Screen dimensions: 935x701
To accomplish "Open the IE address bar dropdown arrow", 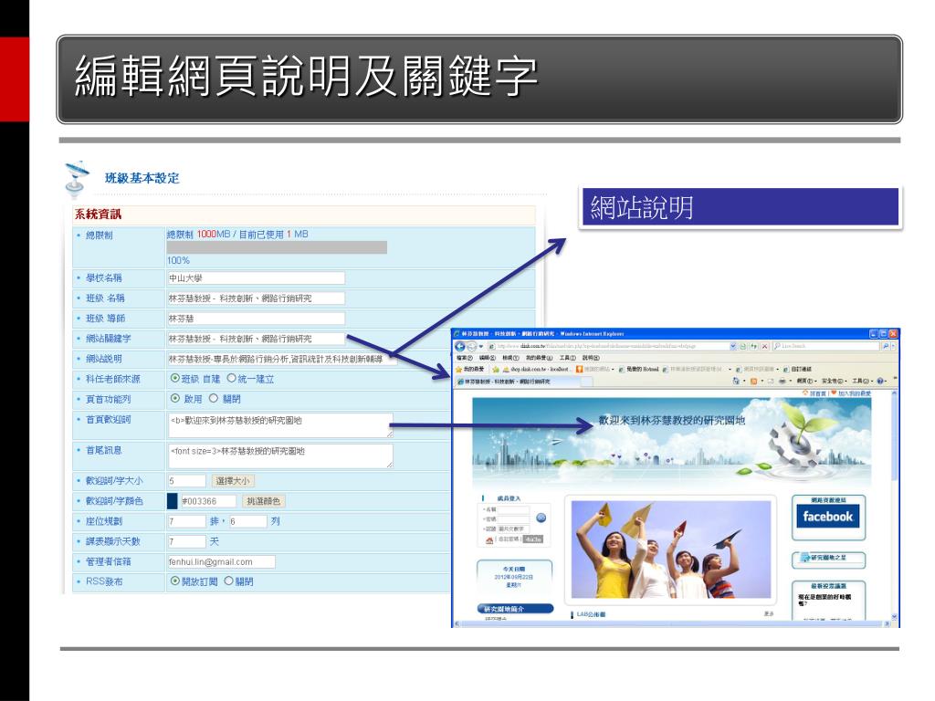I will (x=733, y=346).
